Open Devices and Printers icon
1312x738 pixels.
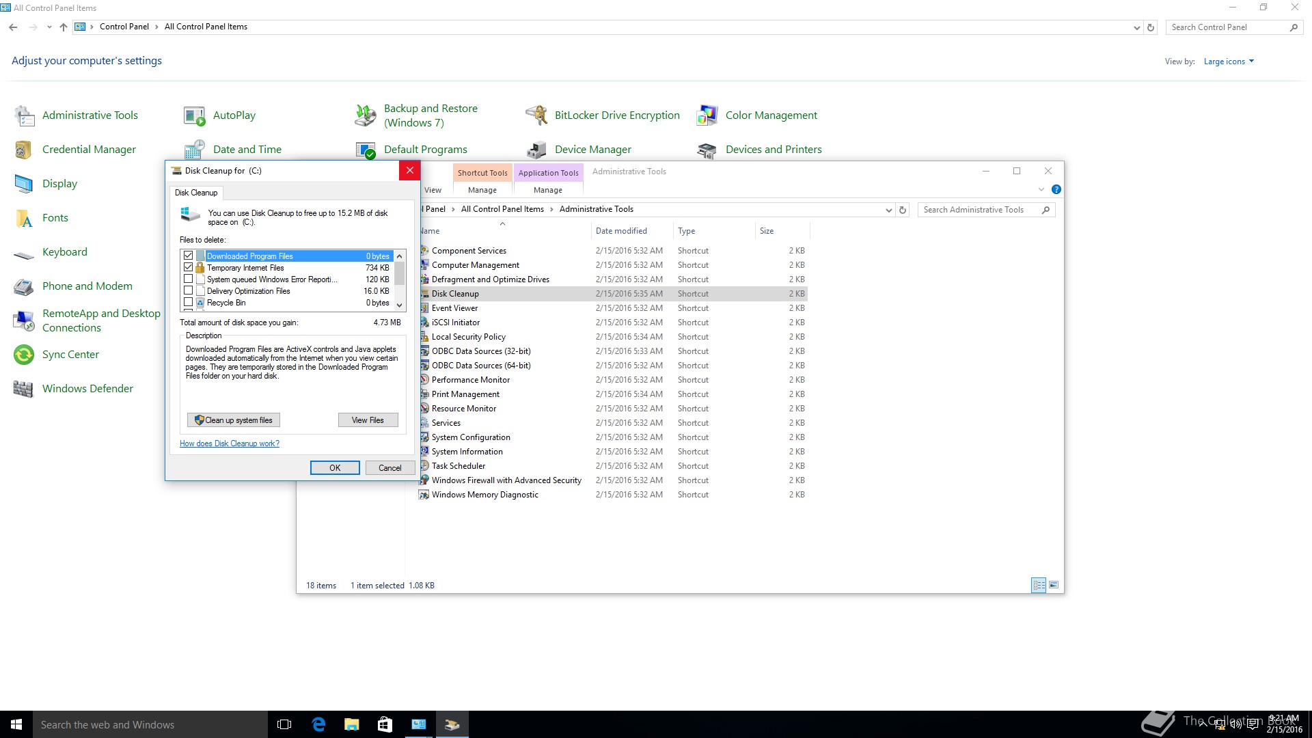tap(707, 150)
